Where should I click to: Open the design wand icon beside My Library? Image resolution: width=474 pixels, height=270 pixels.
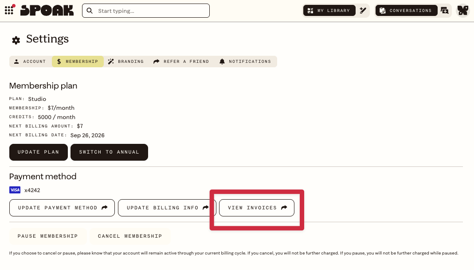pos(363,11)
